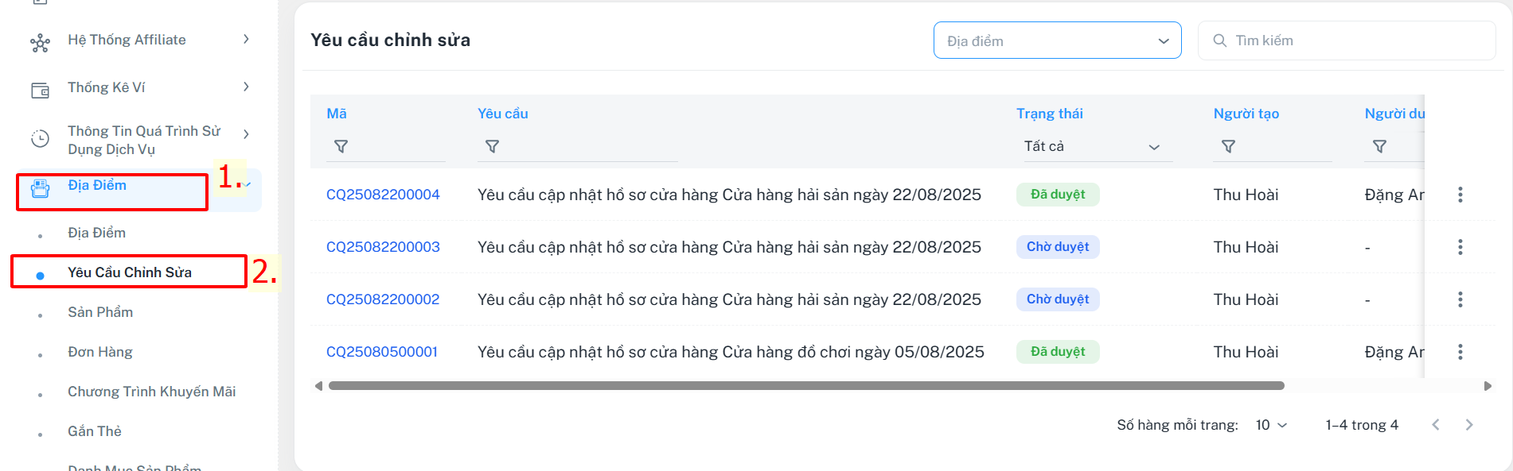Click the Mã column filter icon

[x=341, y=147]
